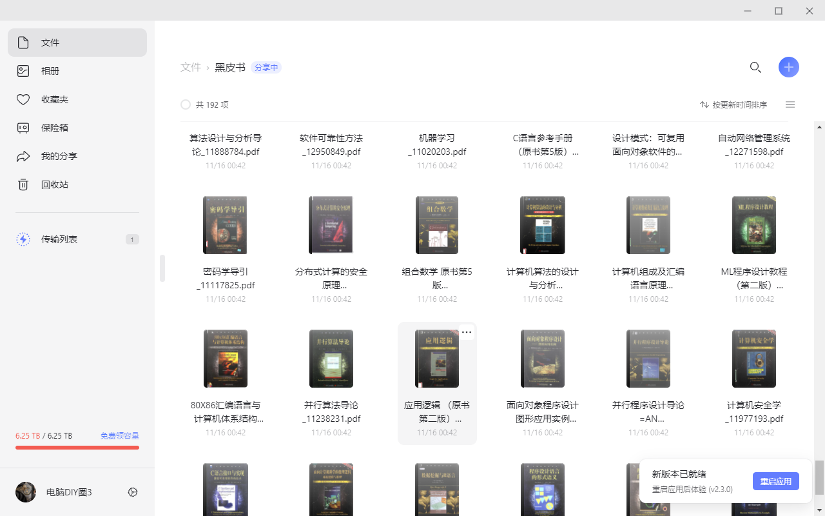Click 新版本已就绪 notification title
The image size is (825, 516).
click(x=679, y=474)
